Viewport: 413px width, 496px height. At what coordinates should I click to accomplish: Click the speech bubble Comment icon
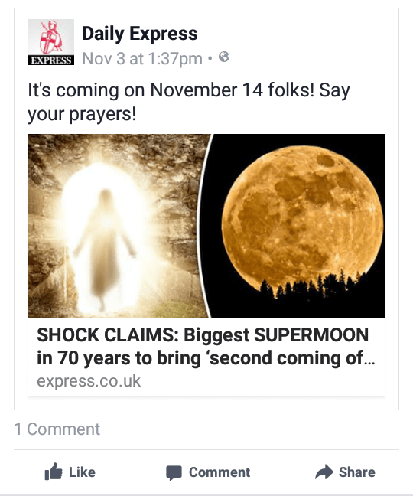click(x=174, y=472)
